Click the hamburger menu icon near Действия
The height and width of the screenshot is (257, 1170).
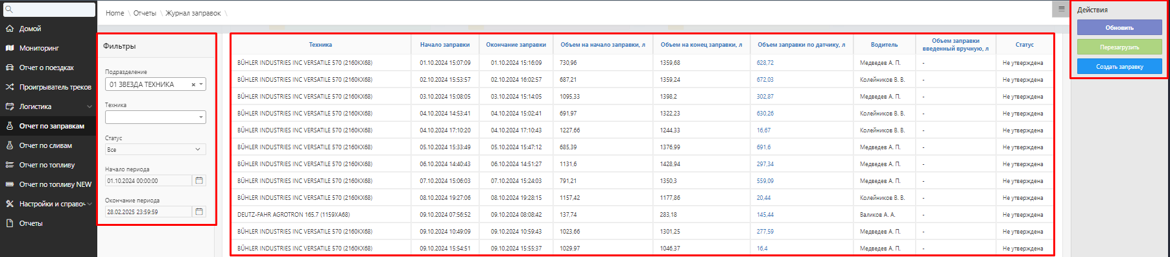(x=1061, y=9)
